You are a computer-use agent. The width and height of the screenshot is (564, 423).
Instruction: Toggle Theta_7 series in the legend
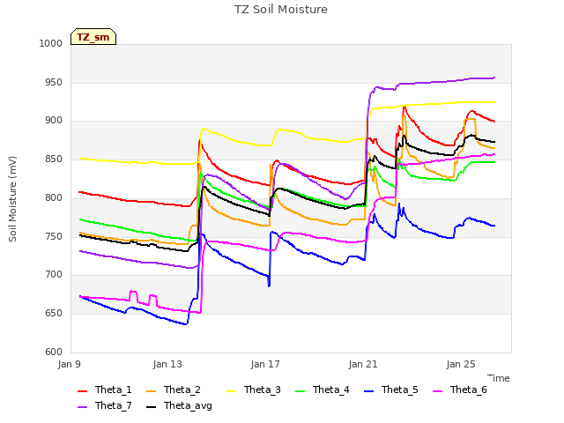coord(105,405)
